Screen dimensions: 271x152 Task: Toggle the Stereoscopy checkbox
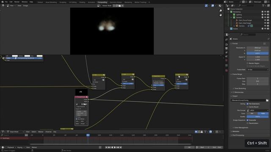coord(233,92)
